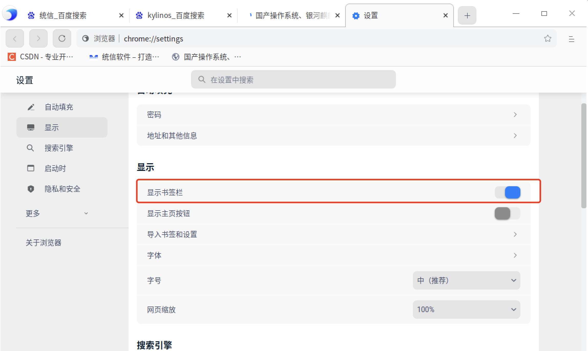Image resolution: width=588 pixels, height=351 pixels.
Task: Turn off the 显示书签栏 toggle
Action: pyautogui.click(x=507, y=192)
